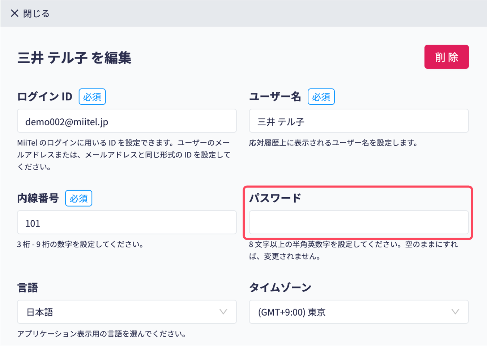
Task: Click the パスワード input field
Action: pos(359,222)
